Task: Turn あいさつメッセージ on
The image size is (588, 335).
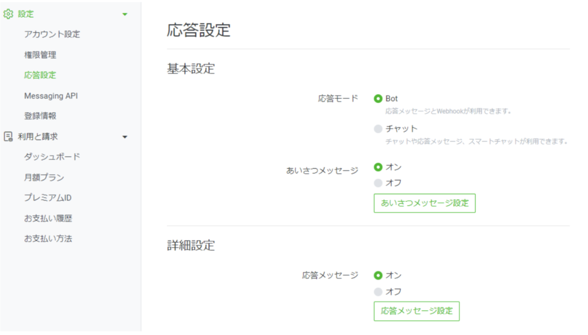Action: (x=378, y=167)
